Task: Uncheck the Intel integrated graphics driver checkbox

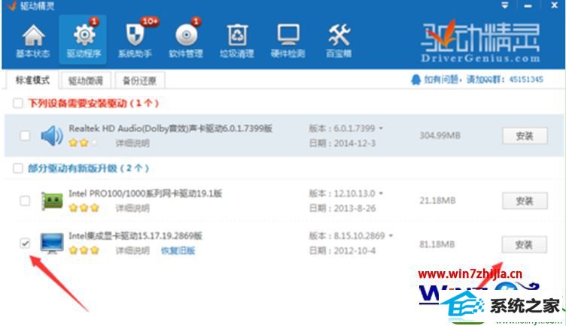Action: [25, 243]
